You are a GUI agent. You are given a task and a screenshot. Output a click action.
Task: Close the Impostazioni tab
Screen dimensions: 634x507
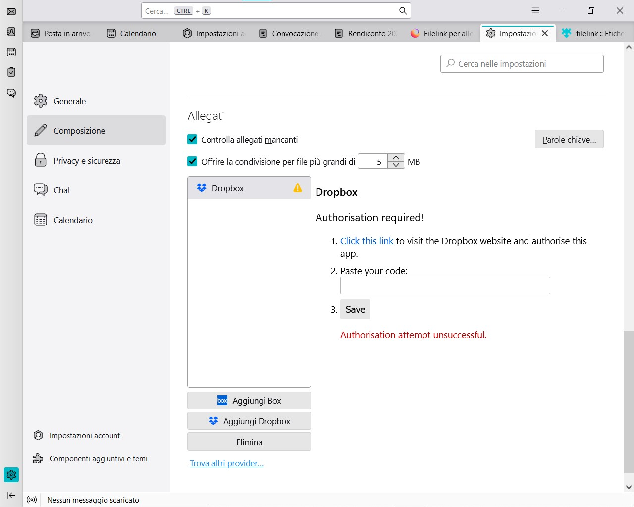545,33
